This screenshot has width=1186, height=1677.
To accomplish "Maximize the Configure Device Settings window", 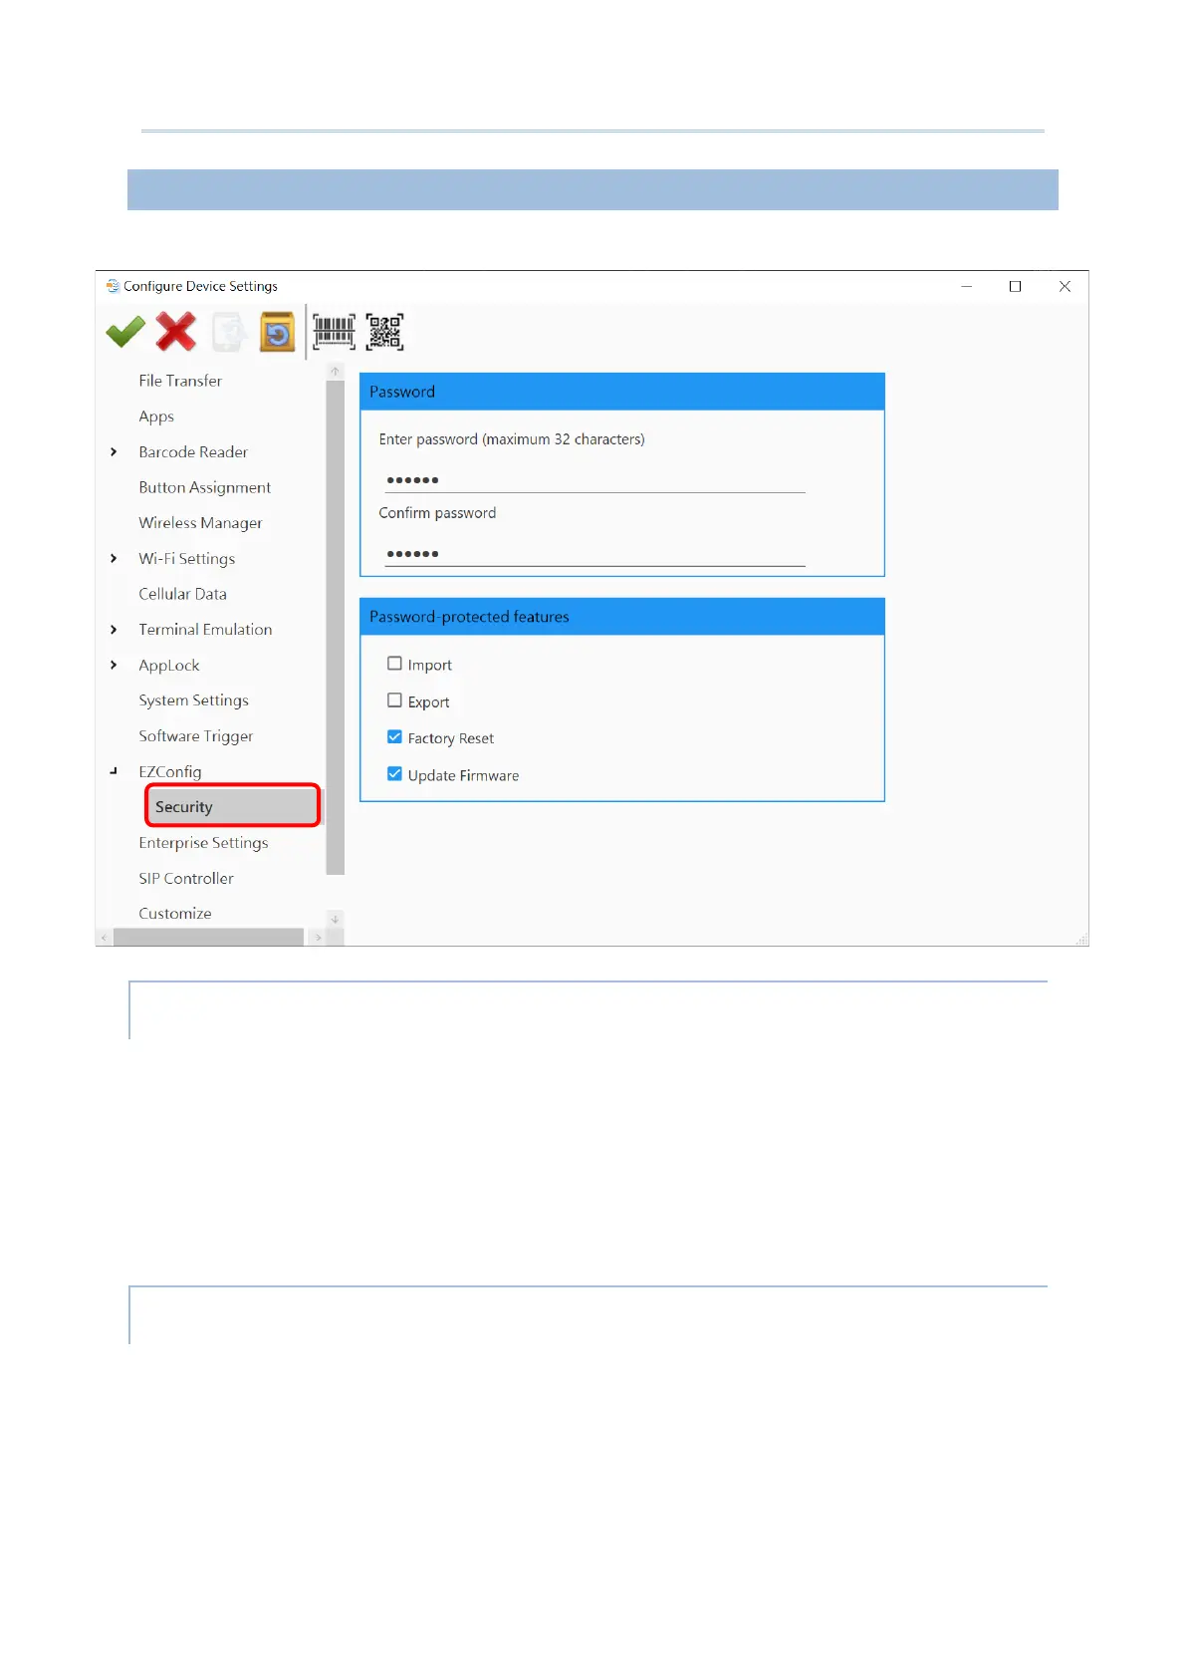I will (1015, 286).
